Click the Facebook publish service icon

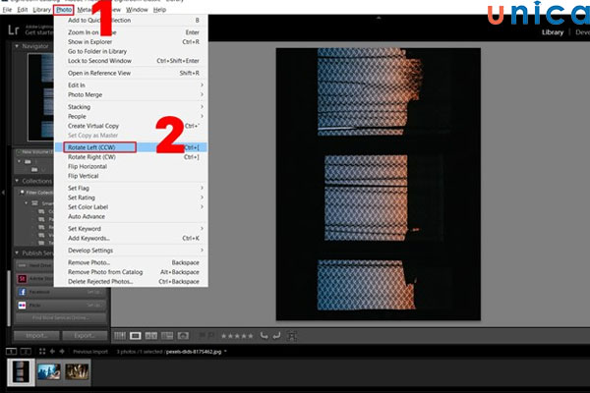click(23, 292)
